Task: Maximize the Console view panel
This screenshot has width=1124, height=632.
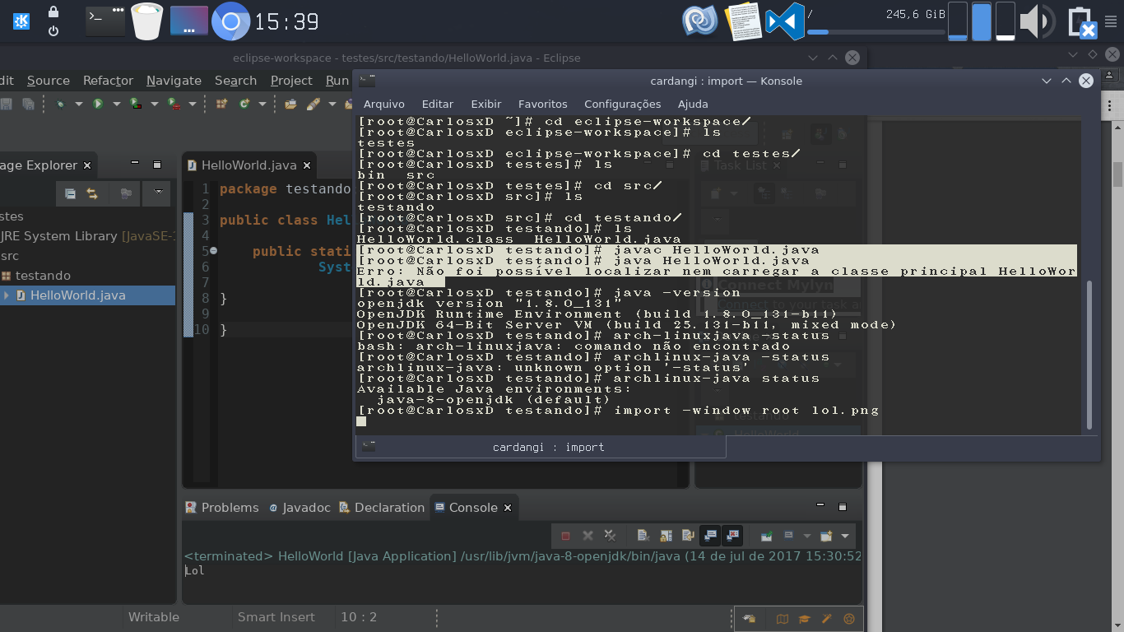Action: tap(842, 506)
